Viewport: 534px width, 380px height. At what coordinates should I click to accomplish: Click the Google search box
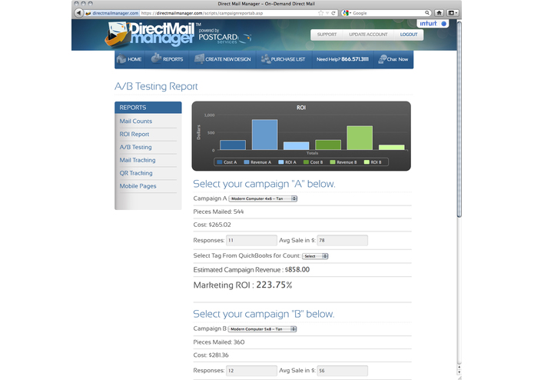coord(388,13)
